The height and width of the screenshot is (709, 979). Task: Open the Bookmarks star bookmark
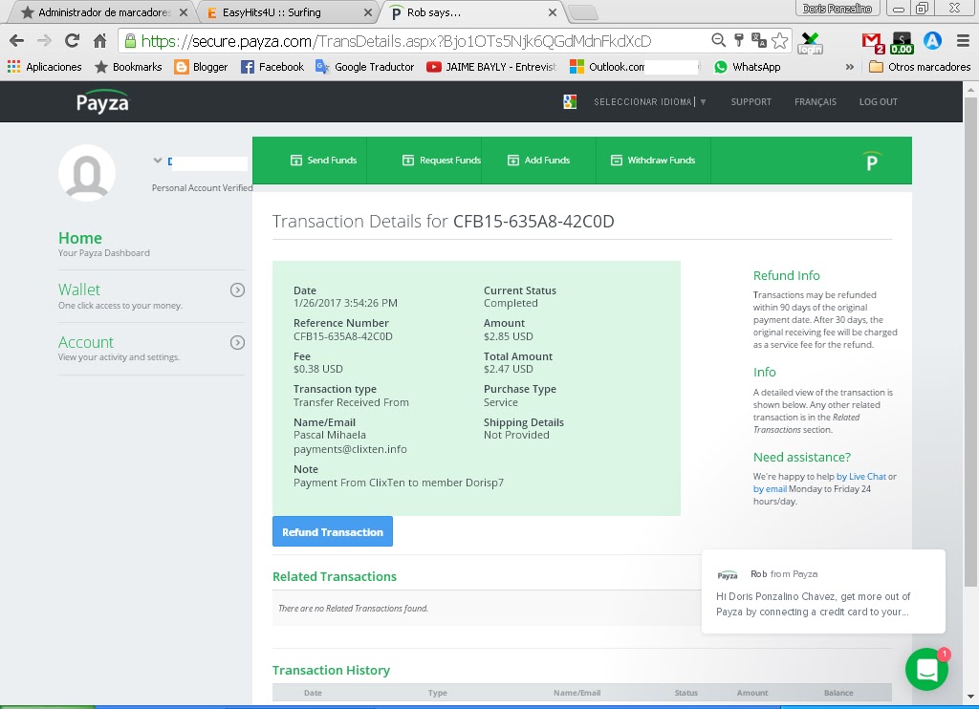tap(129, 67)
